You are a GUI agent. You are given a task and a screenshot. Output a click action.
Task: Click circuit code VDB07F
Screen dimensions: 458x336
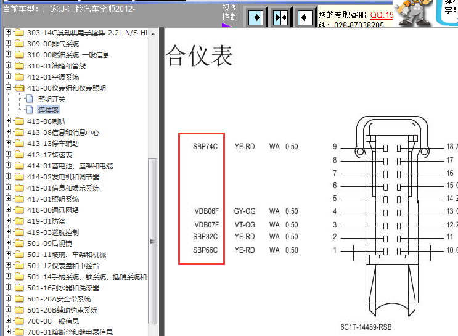[207, 224]
